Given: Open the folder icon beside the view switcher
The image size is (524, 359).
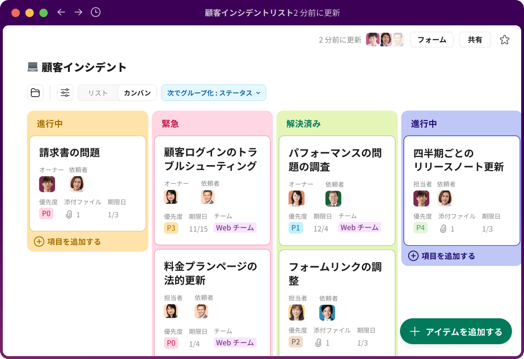Looking at the screenshot, I should pos(35,92).
